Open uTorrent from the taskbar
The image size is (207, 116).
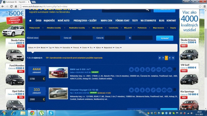coord(42,113)
